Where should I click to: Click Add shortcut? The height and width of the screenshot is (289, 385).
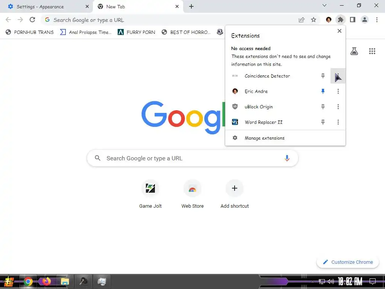[235, 195]
